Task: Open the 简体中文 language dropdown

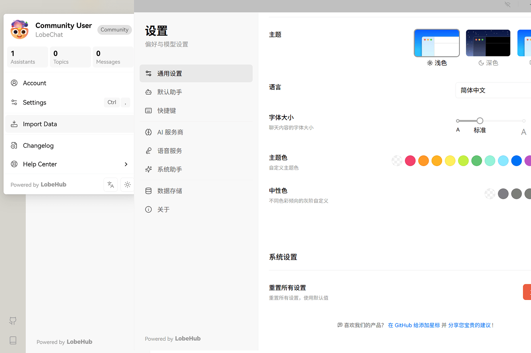Action: click(x=493, y=90)
